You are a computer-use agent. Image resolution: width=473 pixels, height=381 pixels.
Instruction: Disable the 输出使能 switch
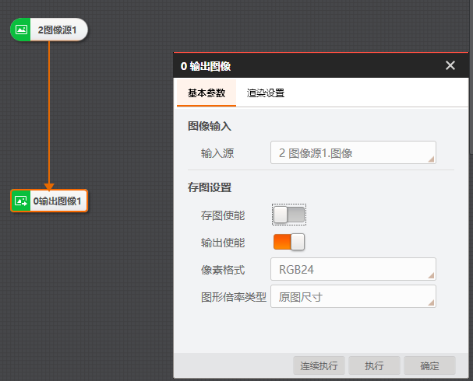289,242
